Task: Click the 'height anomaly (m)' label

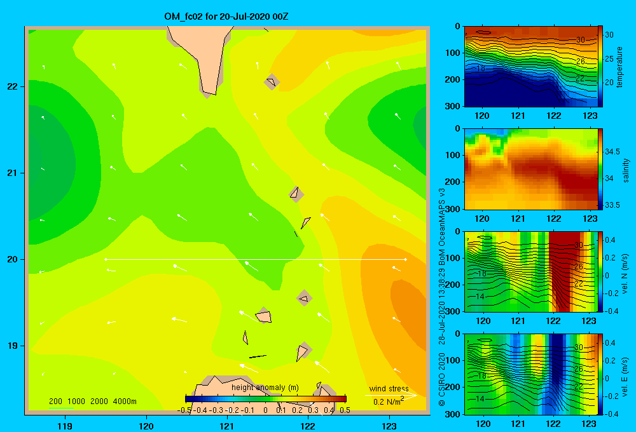Action: 265,388
